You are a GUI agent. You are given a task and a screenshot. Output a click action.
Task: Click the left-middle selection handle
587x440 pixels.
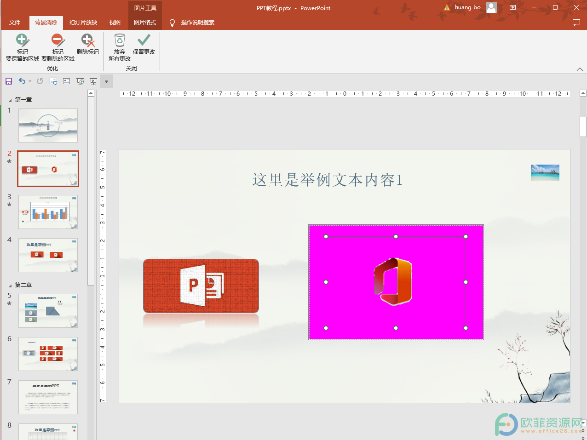[326, 282]
